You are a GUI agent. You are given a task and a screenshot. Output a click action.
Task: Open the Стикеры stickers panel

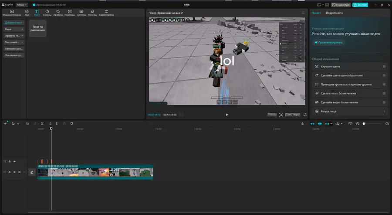coord(47,13)
